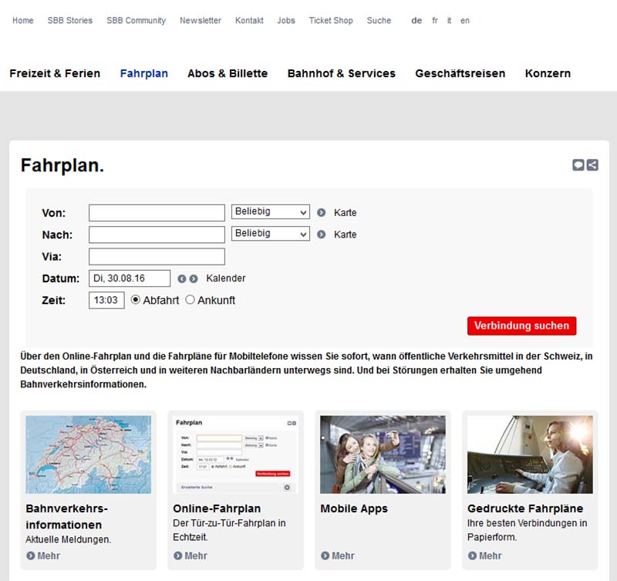Open the Abos & Billette menu

pyautogui.click(x=228, y=73)
